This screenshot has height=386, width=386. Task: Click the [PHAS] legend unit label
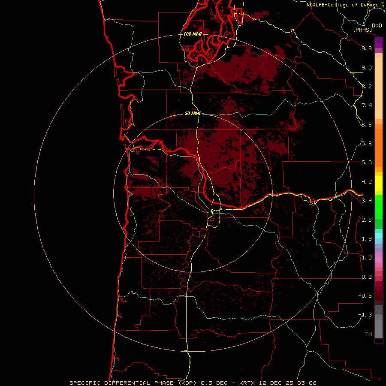[362, 30]
